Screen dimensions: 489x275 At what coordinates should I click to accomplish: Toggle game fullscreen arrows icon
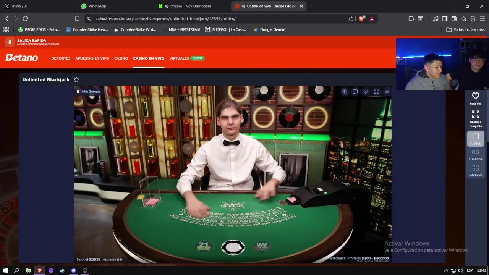tap(376, 92)
